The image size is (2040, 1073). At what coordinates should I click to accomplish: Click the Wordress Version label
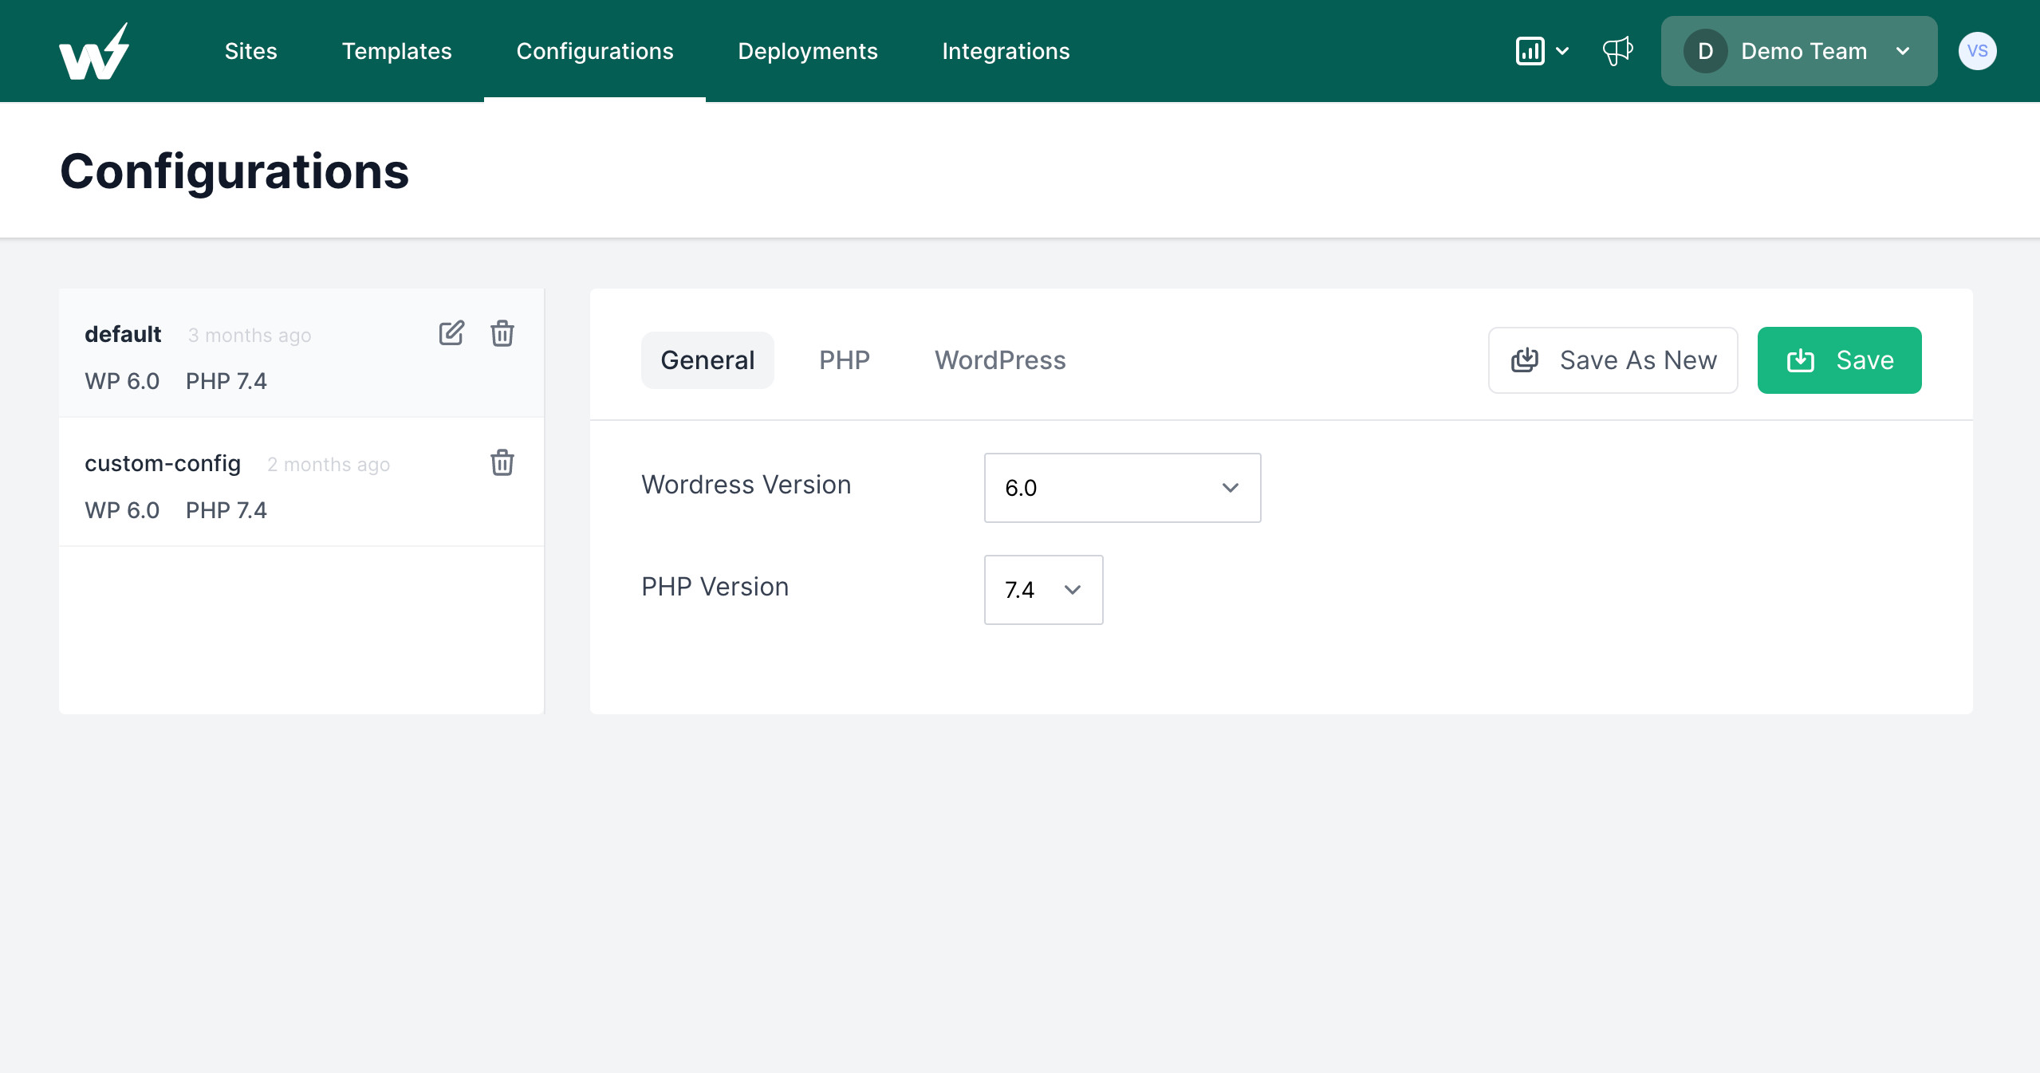click(x=746, y=485)
